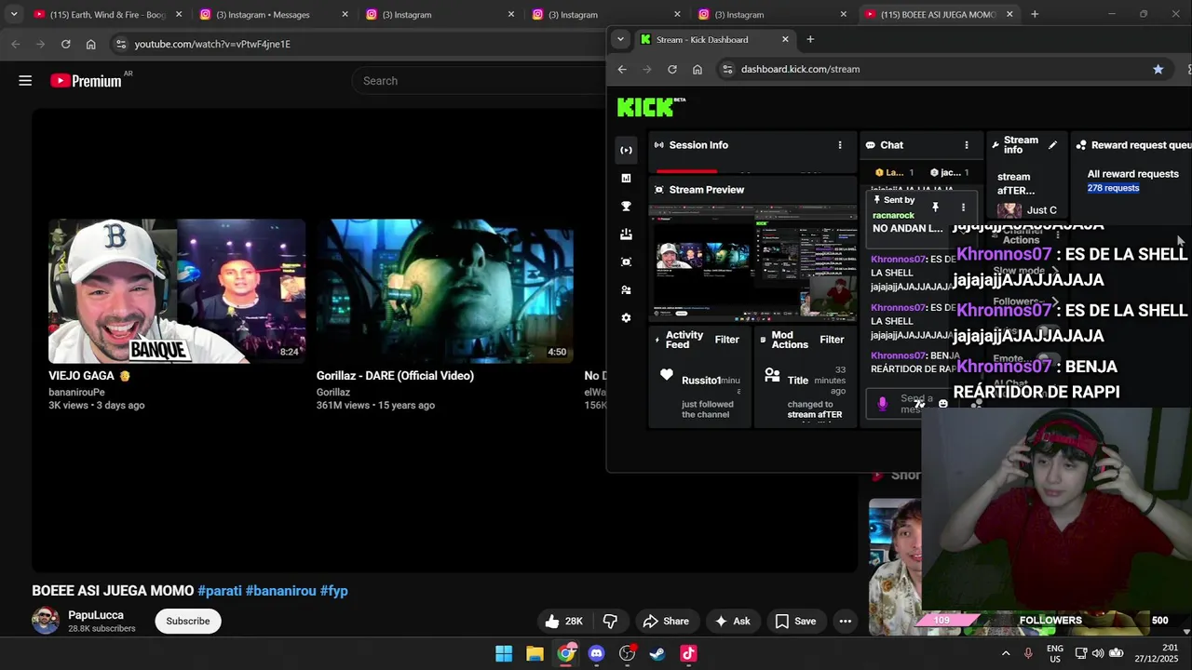Open File Explorer from the taskbar
The height and width of the screenshot is (670, 1192).
(x=535, y=653)
